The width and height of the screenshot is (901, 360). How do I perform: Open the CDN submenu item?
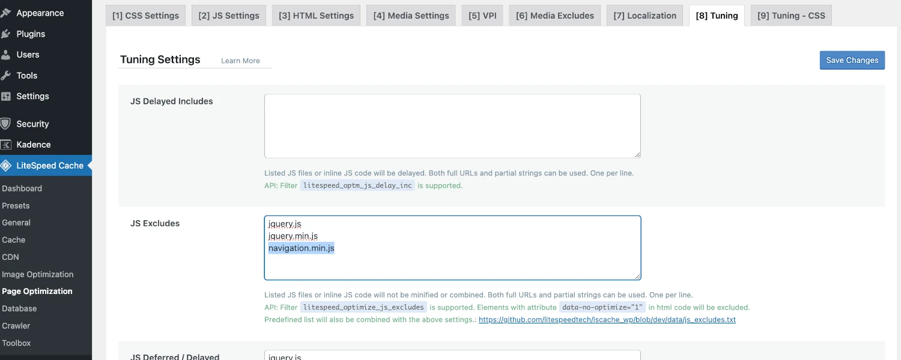point(11,257)
